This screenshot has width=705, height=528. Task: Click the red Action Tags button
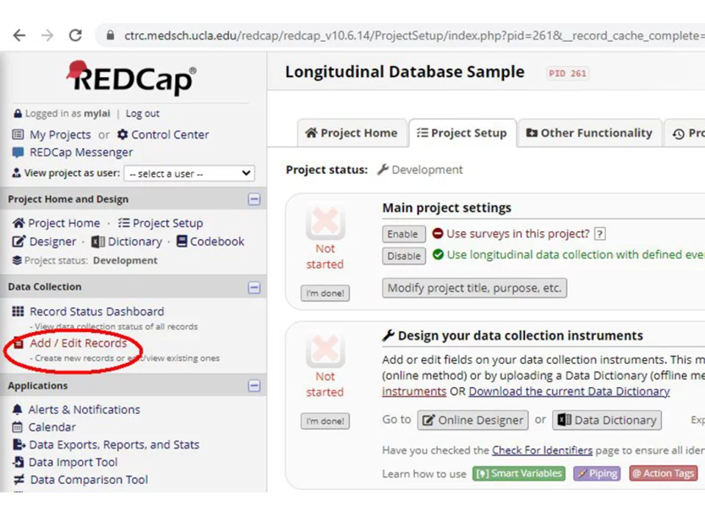point(664,473)
